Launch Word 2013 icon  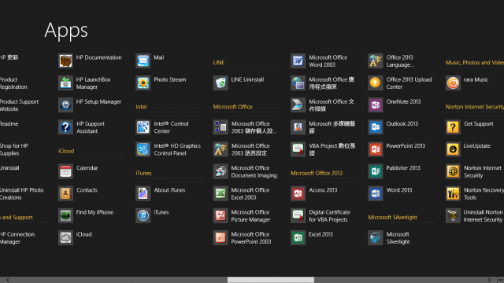(376, 193)
